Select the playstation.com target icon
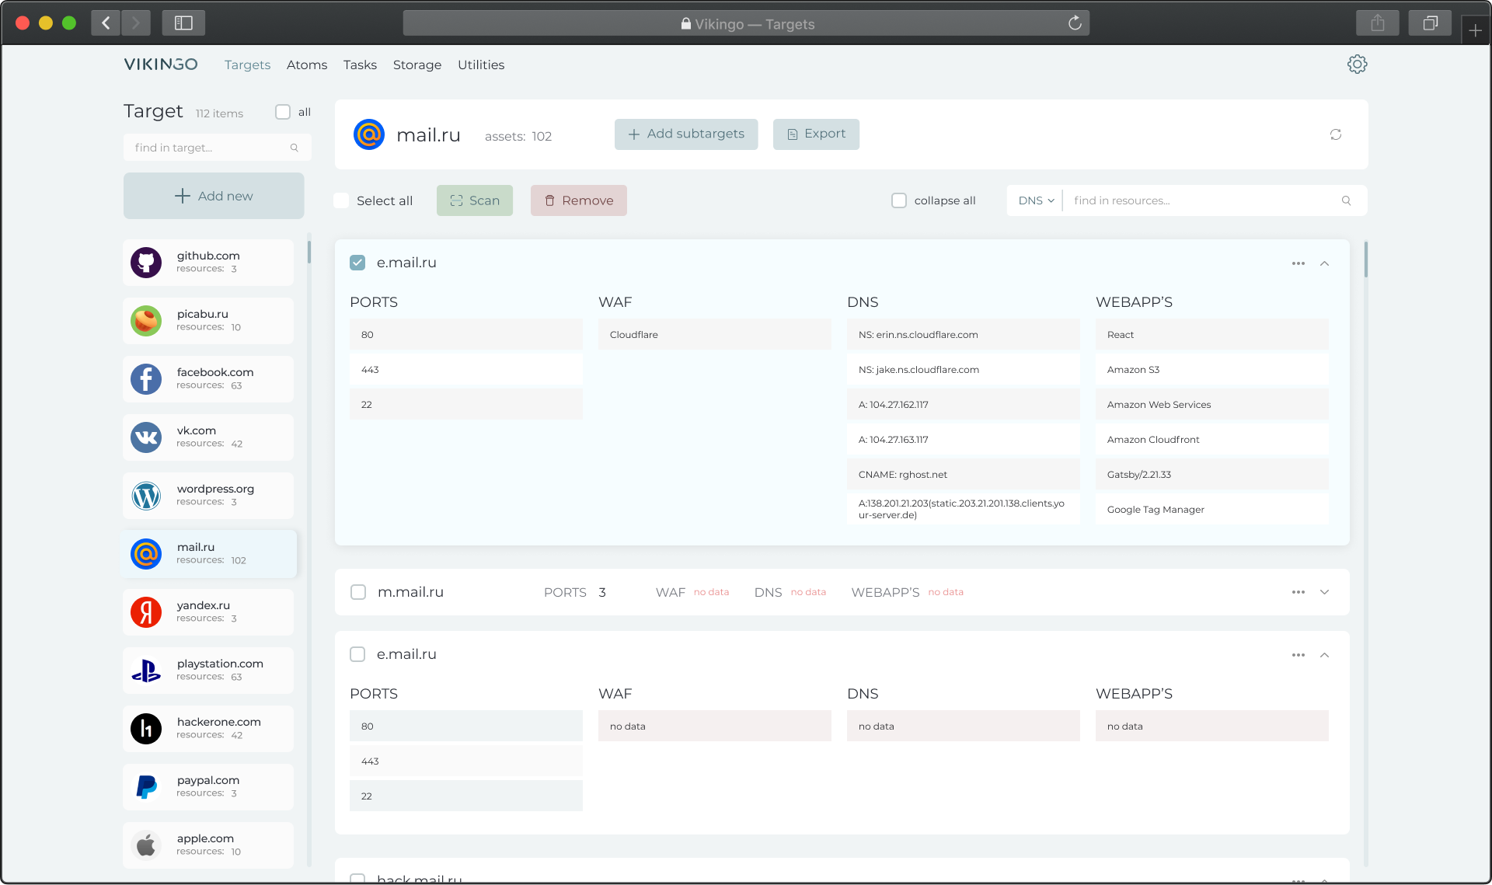Viewport: 1492px width, 885px height. pyautogui.click(x=146, y=671)
